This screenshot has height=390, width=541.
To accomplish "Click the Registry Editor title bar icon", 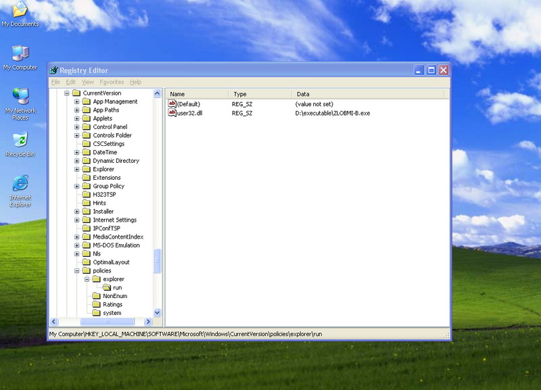I will coord(53,70).
